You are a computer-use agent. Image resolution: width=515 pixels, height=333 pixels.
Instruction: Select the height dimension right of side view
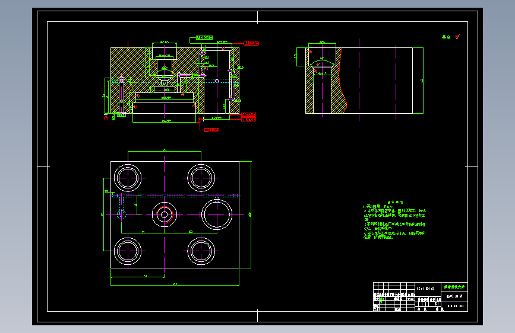[x=422, y=81]
